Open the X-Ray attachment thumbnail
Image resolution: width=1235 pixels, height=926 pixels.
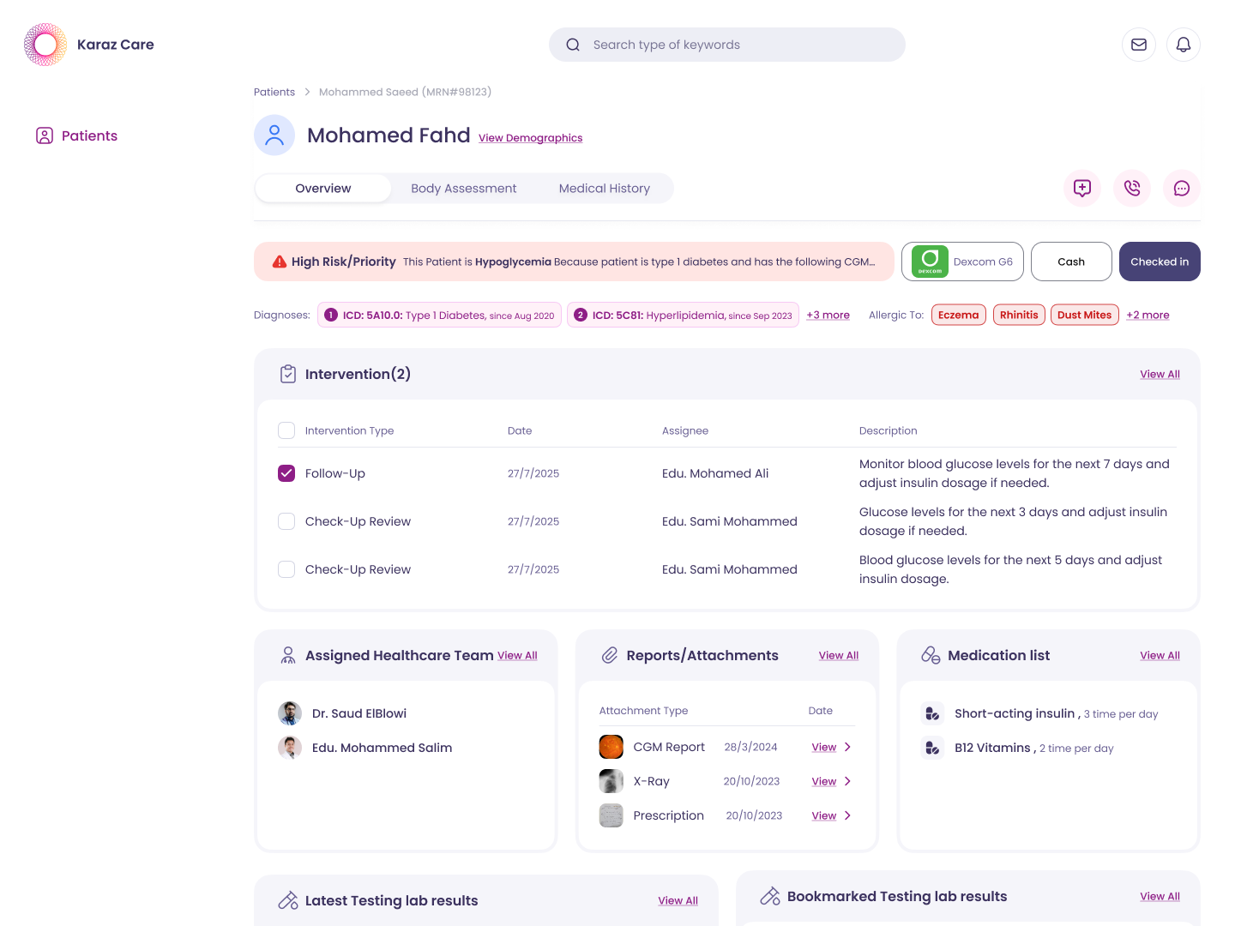[x=611, y=781]
